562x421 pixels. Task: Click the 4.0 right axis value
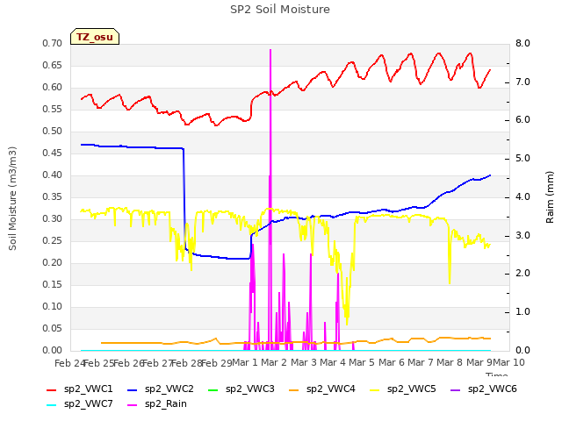tap(522, 196)
